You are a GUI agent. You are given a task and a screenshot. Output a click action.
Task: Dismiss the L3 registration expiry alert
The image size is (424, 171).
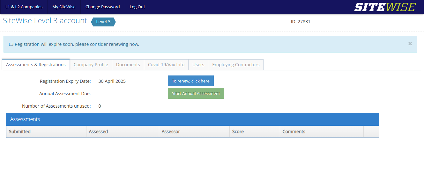click(x=410, y=44)
